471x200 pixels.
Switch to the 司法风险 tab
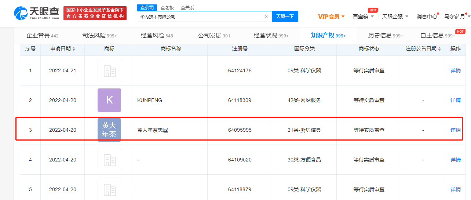click(x=99, y=36)
